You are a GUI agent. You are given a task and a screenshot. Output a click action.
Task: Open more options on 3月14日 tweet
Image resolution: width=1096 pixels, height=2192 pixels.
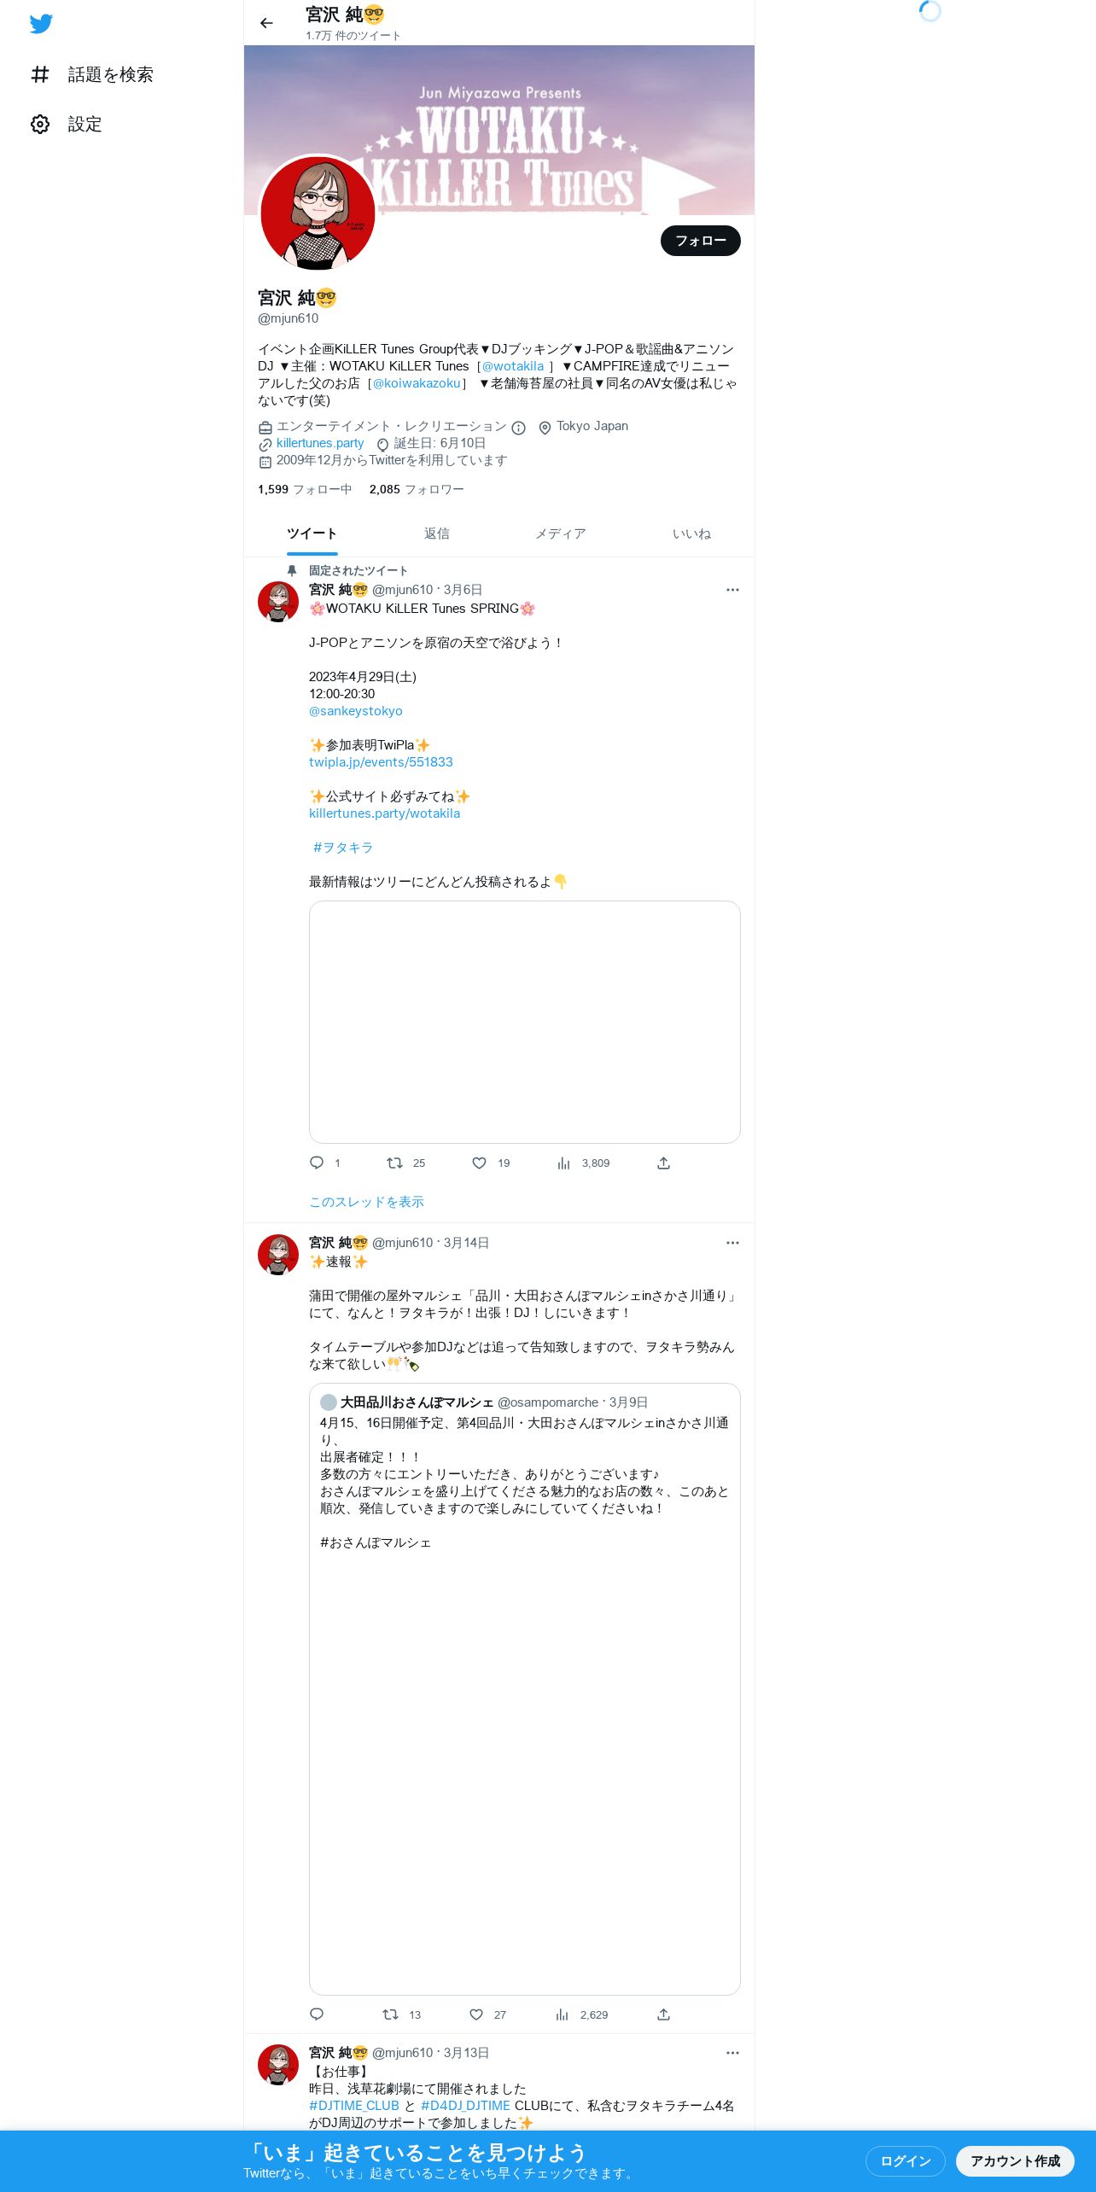pyautogui.click(x=732, y=1243)
